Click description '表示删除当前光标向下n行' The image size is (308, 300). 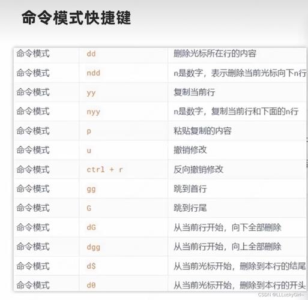259,73
